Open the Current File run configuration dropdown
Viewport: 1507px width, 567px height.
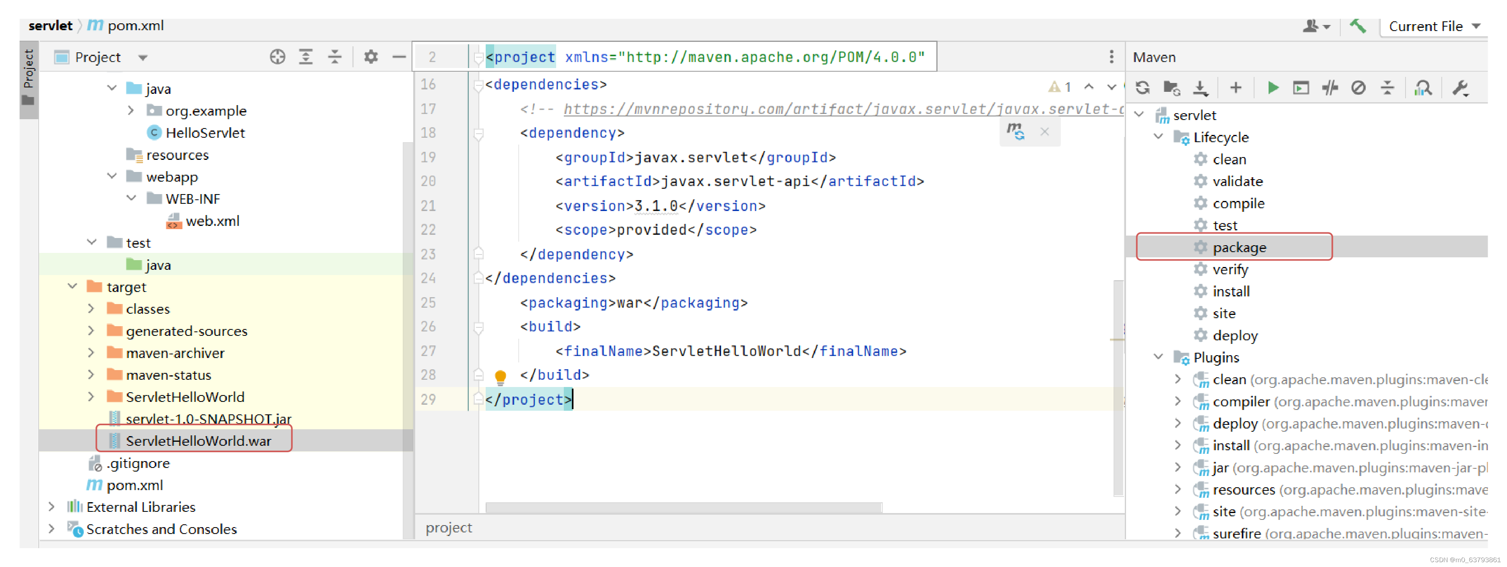point(1433,26)
